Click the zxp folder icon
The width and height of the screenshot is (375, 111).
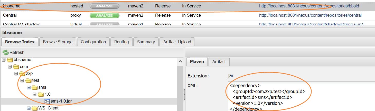tap(22, 74)
